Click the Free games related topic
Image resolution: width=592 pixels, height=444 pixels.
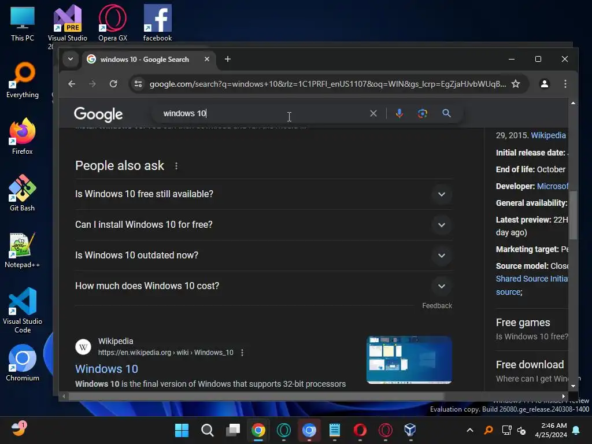[x=523, y=323]
